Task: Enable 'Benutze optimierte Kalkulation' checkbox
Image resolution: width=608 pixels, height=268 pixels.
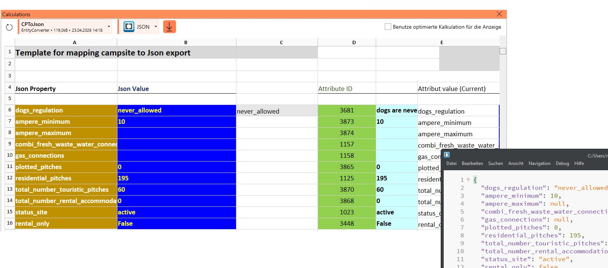Action: 388,27
